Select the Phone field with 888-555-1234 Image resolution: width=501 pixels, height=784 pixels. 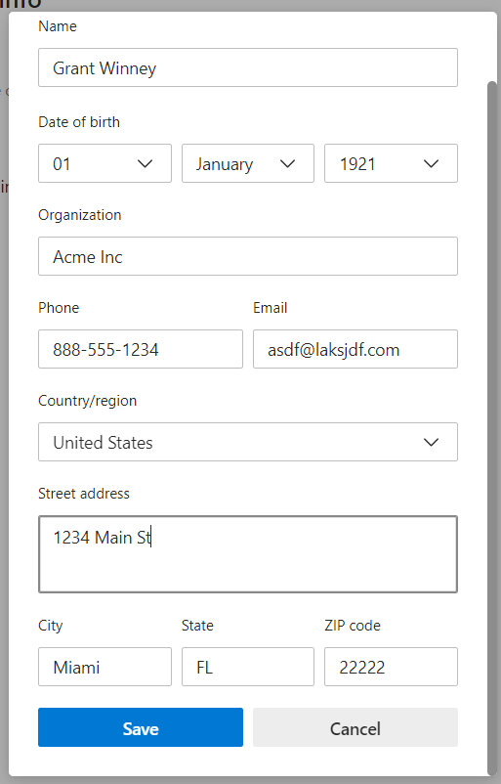pyautogui.click(x=141, y=349)
